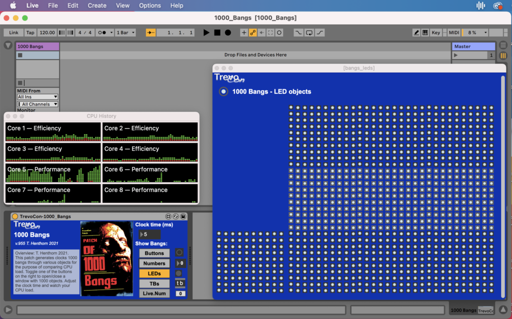Image resolution: width=512 pixels, height=319 pixels.
Task: Open the Edit menu
Action: click(72, 5)
